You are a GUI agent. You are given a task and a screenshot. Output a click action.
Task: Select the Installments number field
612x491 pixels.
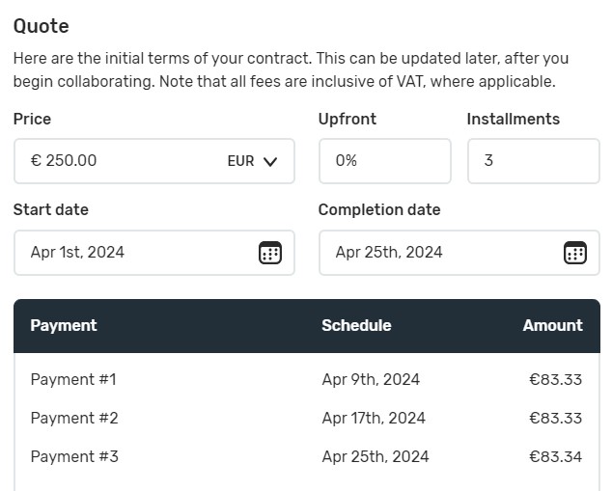[533, 161]
